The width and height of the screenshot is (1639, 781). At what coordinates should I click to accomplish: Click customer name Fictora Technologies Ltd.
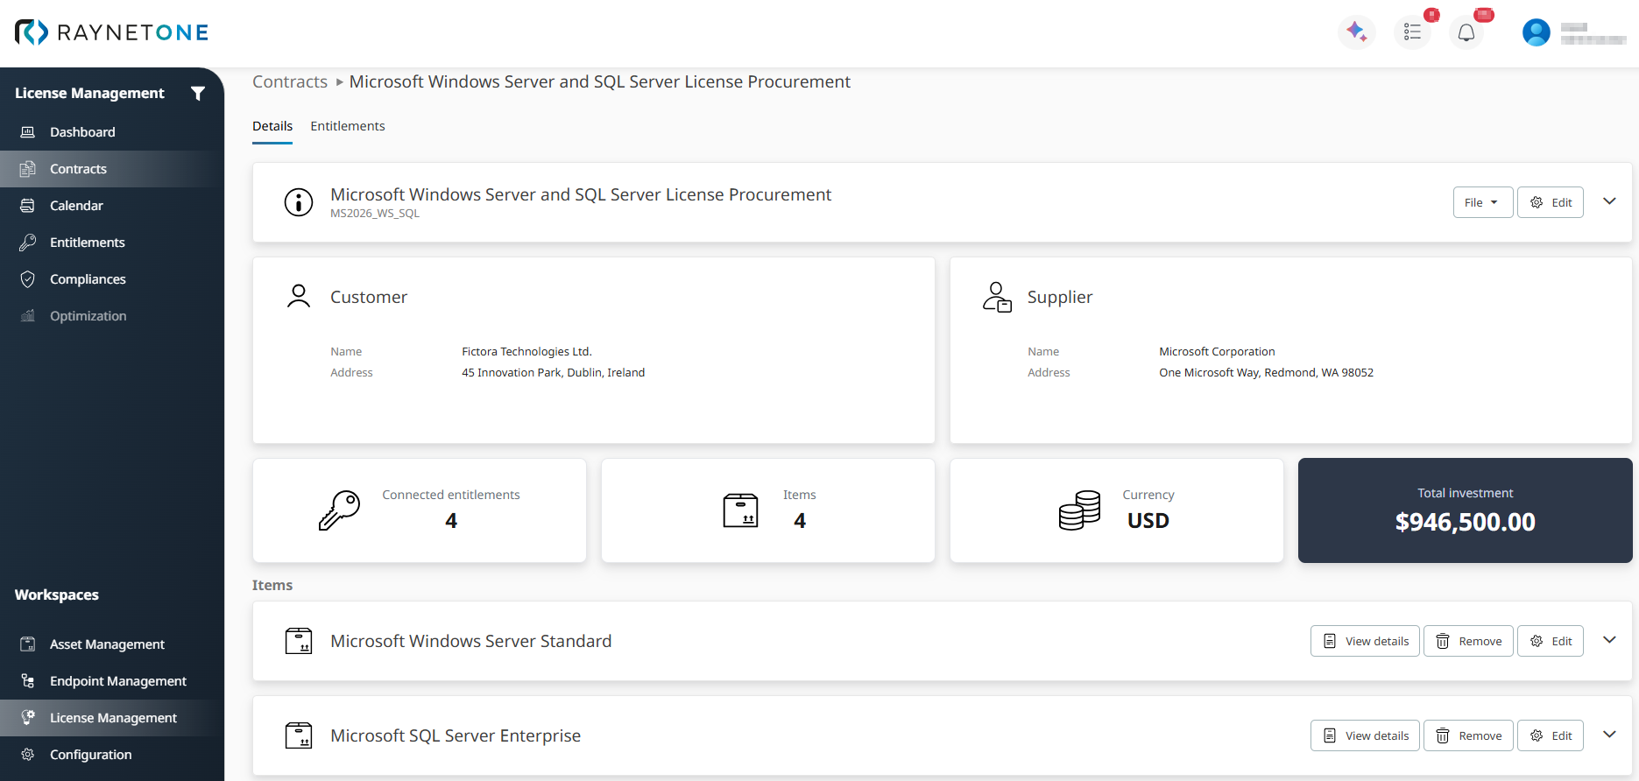[x=527, y=352]
